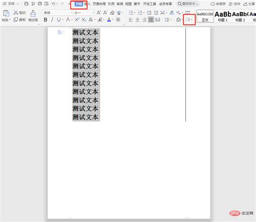Switch to the 页面布局 tab

pos(99,4)
